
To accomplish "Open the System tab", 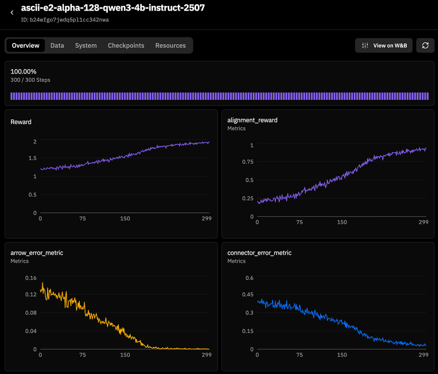I will pos(86,45).
